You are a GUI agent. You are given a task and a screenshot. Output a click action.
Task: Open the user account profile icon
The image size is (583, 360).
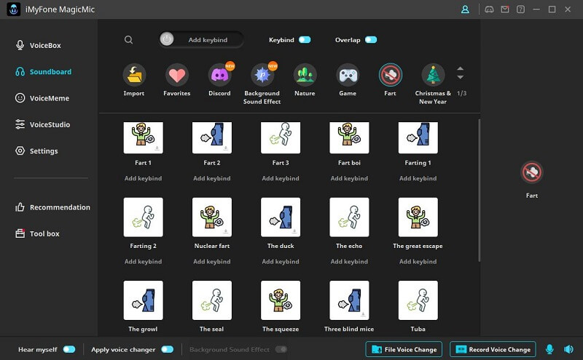465,9
